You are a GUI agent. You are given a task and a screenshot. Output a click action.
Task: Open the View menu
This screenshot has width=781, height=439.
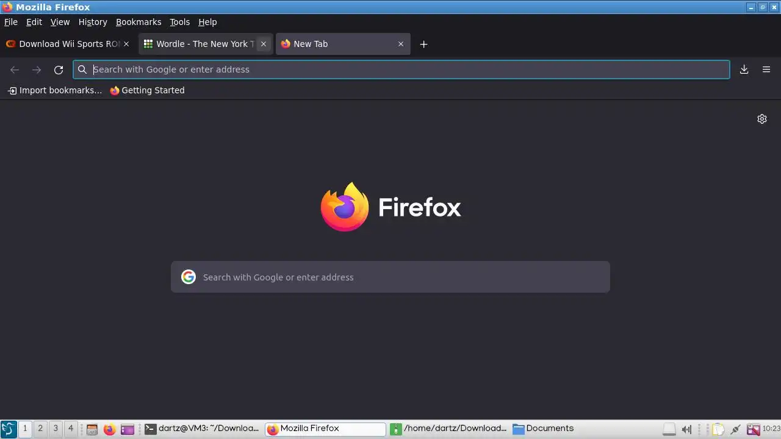(60, 22)
